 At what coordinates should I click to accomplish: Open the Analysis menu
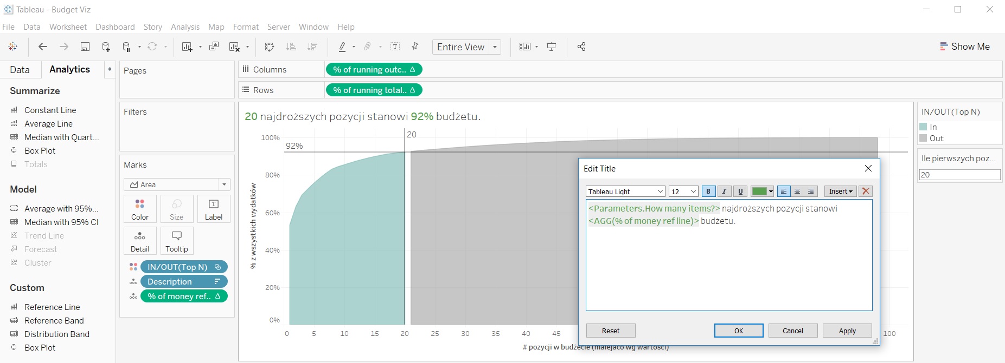[x=185, y=27]
